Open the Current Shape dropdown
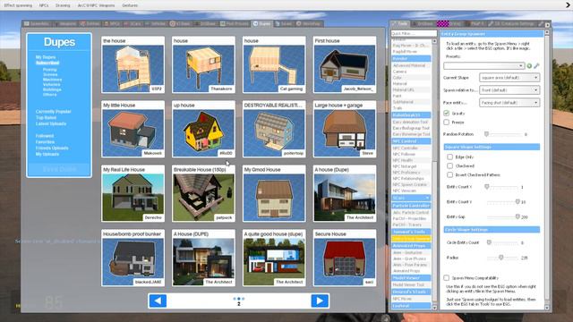 (509, 78)
